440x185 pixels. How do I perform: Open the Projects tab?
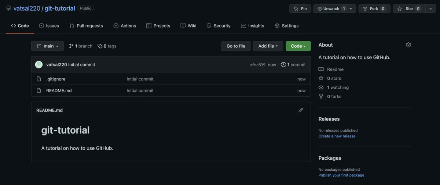pyautogui.click(x=158, y=26)
